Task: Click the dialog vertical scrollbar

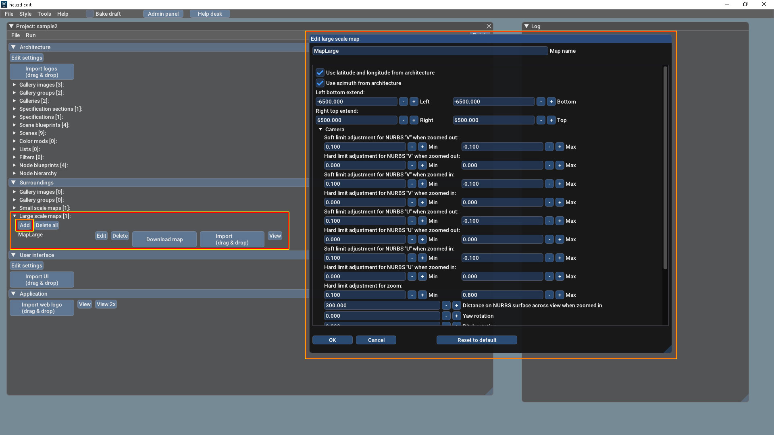Action: [x=665, y=169]
